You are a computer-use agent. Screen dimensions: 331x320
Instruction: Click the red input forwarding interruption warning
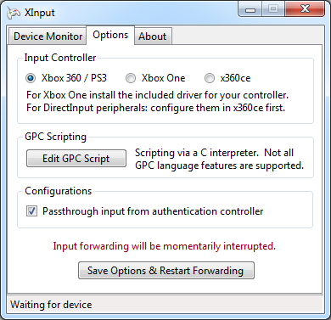pos(164,246)
